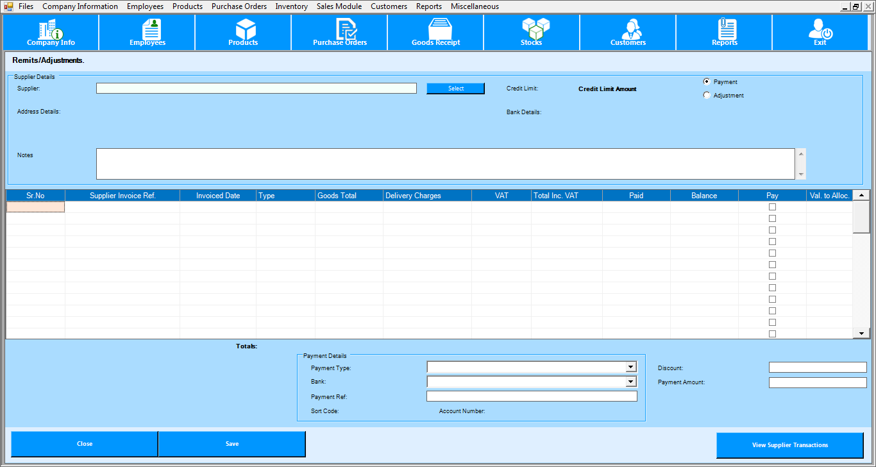The height and width of the screenshot is (467, 876).
Task: Click the Select supplier button
Action: click(x=455, y=89)
